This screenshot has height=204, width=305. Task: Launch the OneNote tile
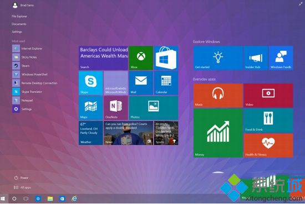116,108
